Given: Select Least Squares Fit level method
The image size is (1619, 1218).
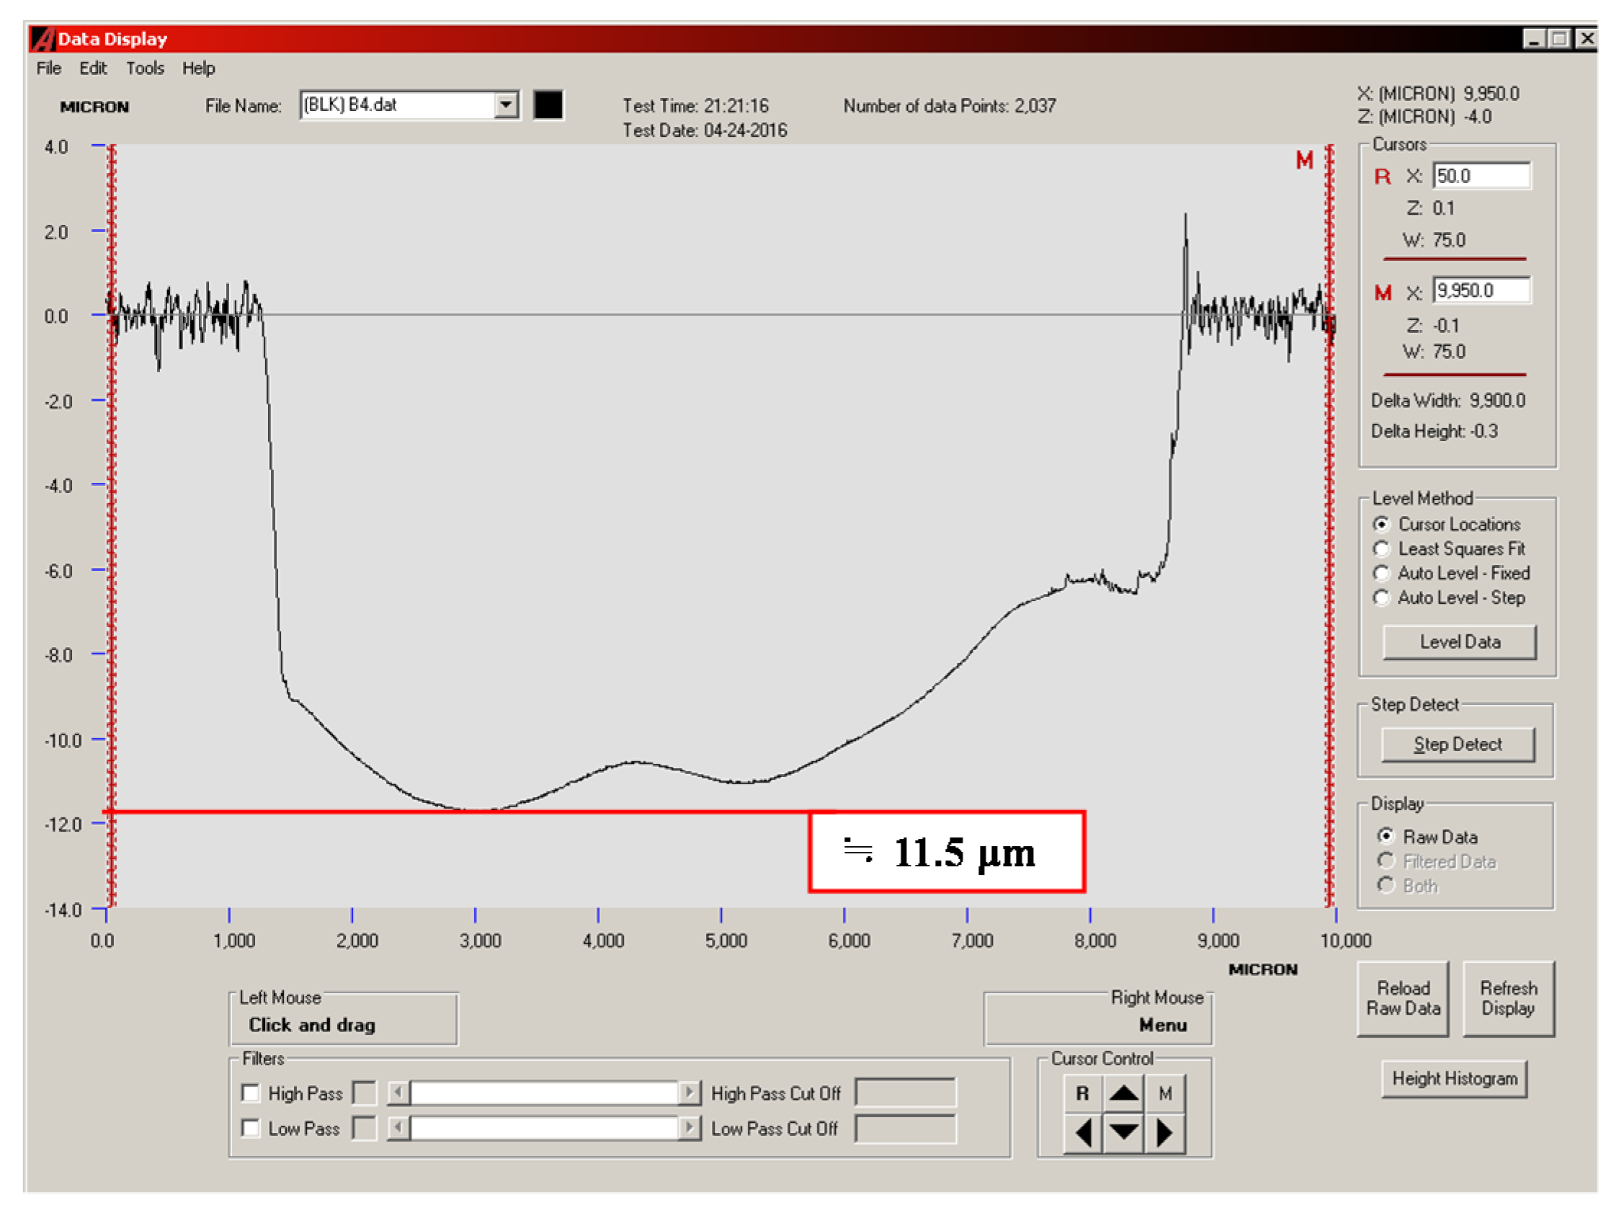Looking at the screenshot, I should pyautogui.click(x=1381, y=548).
